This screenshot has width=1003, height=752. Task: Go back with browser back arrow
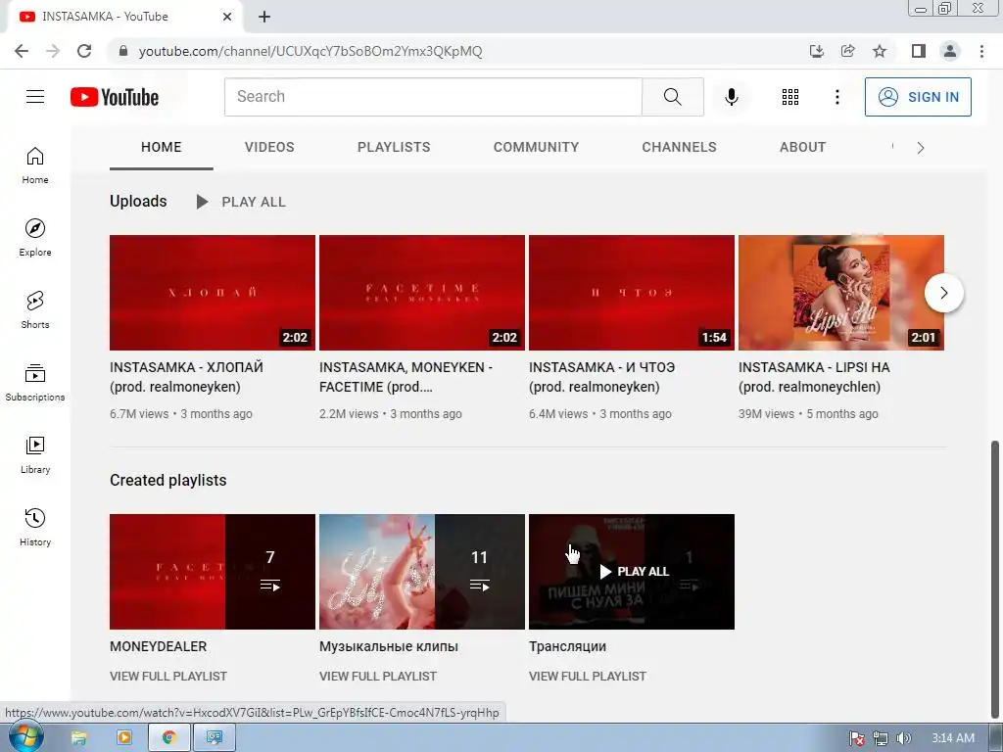(x=22, y=51)
